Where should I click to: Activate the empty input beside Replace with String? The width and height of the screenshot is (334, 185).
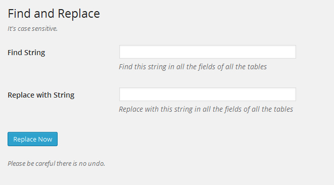click(x=208, y=94)
